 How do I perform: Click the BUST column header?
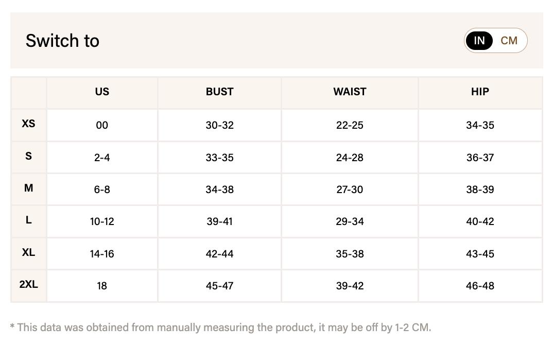[x=219, y=92]
